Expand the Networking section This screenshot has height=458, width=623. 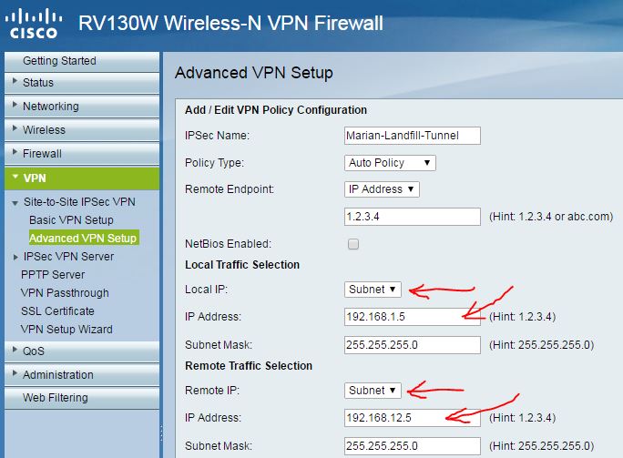pos(82,106)
